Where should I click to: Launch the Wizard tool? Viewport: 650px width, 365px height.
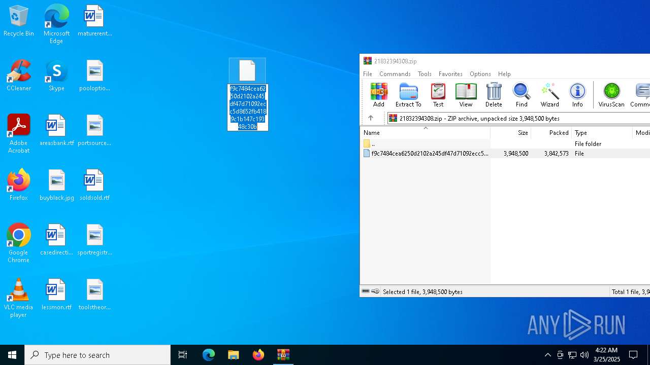[549, 95]
